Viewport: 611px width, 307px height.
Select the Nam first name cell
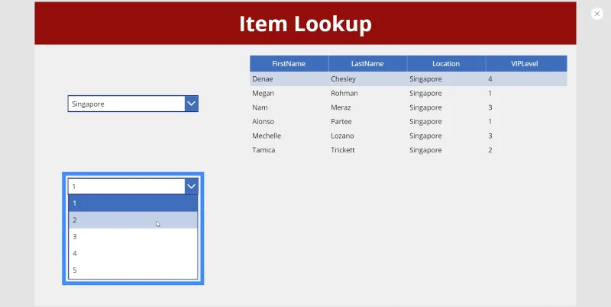coord(260,107)
